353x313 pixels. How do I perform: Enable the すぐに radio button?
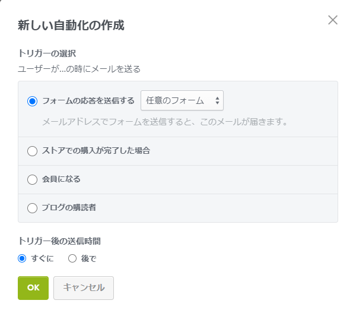click(x=22, y=258)
